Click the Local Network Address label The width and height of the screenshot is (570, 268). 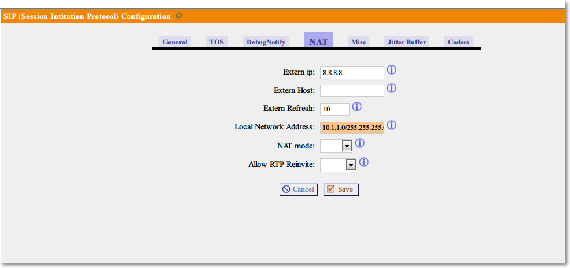pyautogui.click(x=274, y=127)
